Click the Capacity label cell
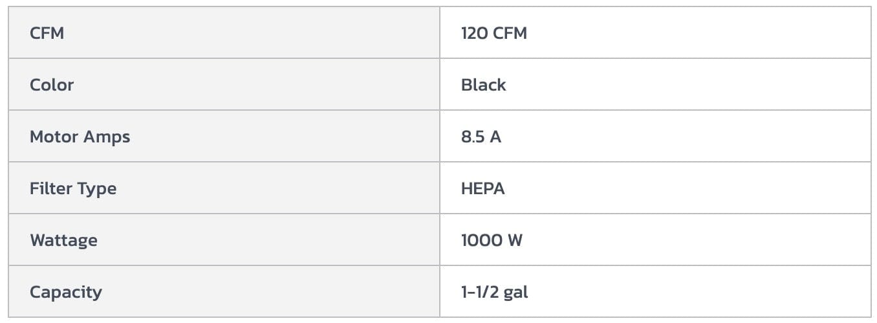 (65, 292)
